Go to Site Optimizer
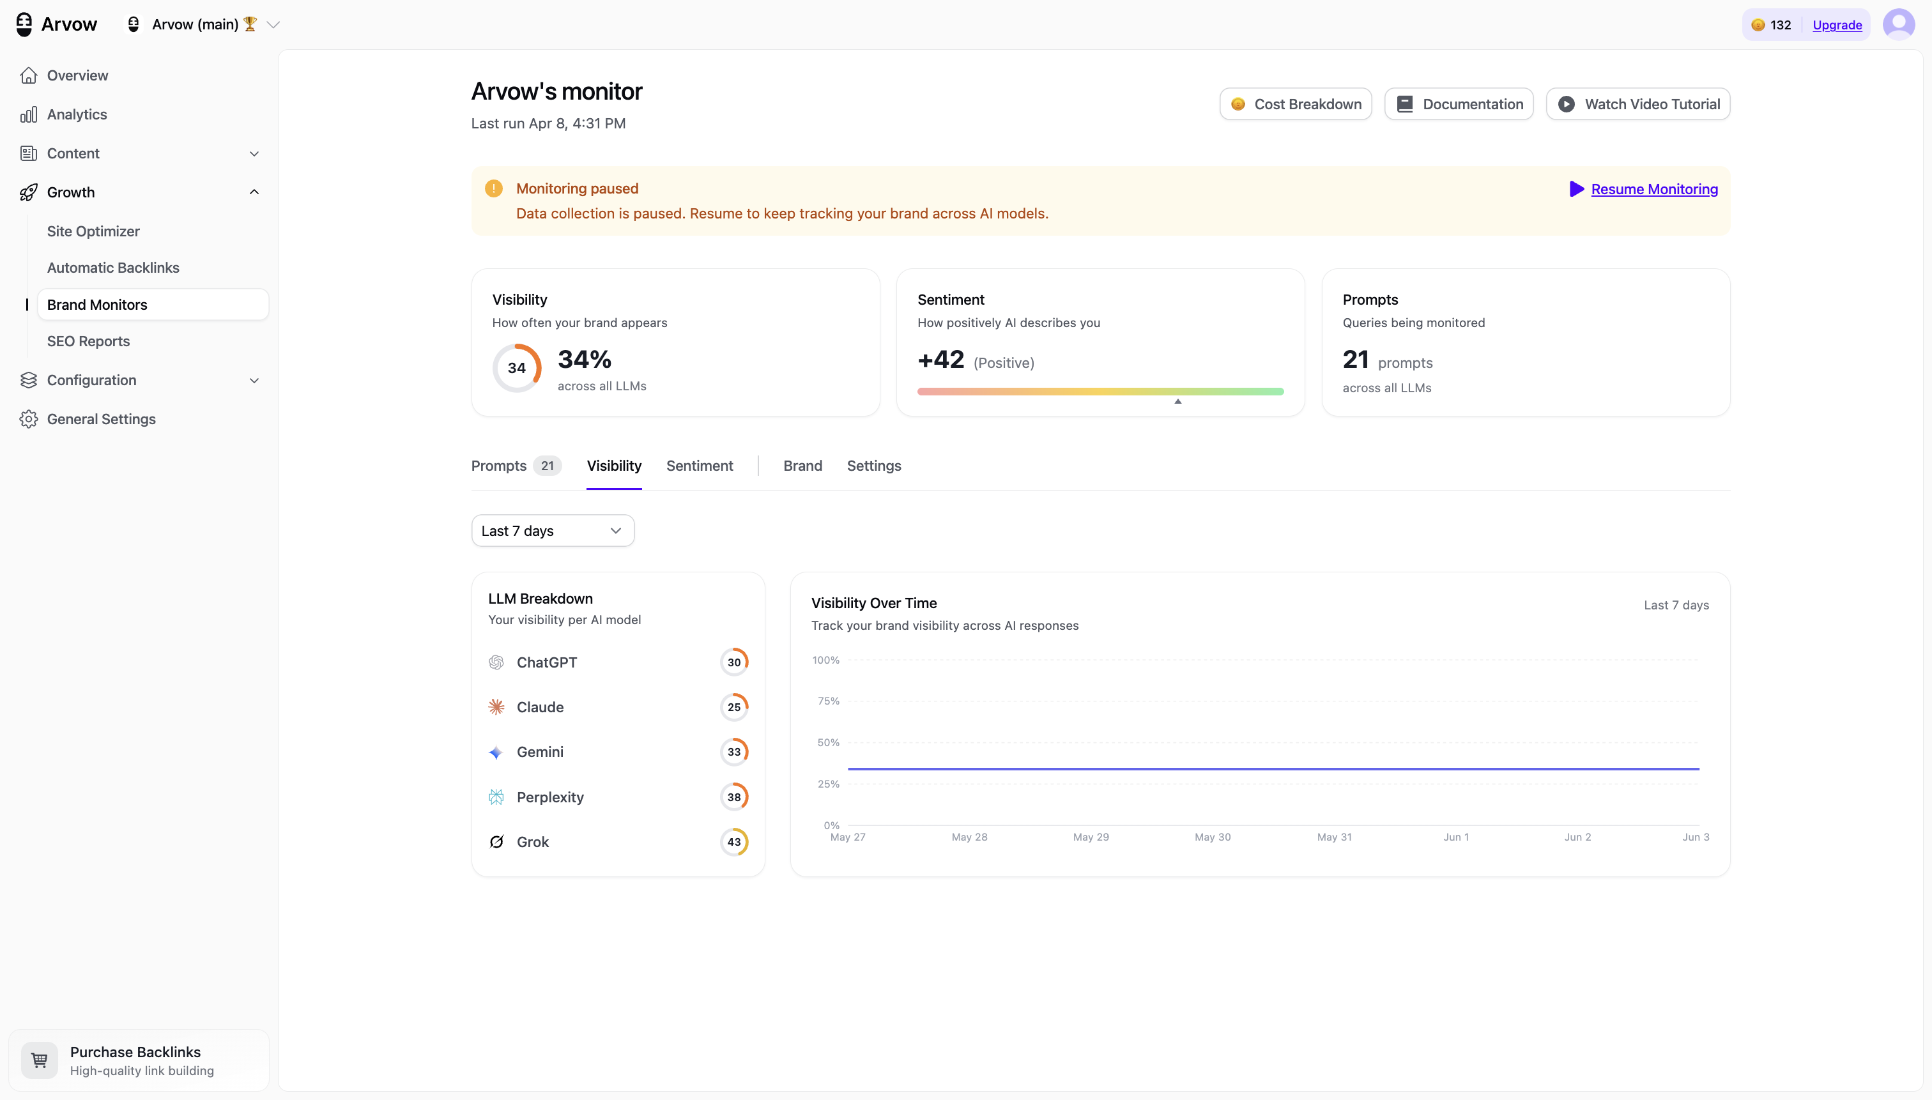1932x1100 pixels. pyautogui.click(x=93, y=231)
